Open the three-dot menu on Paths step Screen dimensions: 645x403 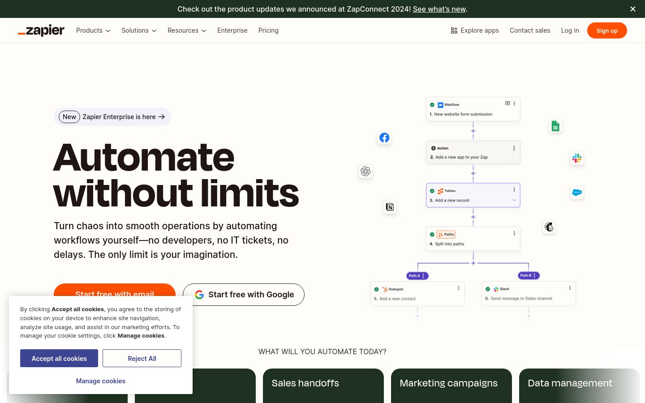pos(514,233)
